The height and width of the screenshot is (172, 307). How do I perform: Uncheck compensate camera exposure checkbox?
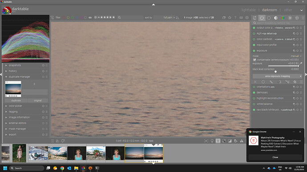[254, 60]
